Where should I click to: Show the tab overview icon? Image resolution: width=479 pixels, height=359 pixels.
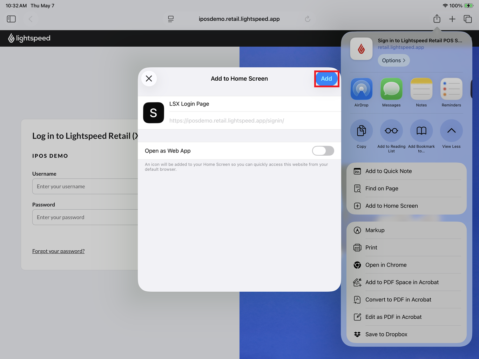[x=468, y=19]
